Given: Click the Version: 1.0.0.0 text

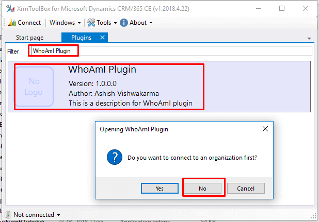Looking at the screenshot, I should pos(92,83).
